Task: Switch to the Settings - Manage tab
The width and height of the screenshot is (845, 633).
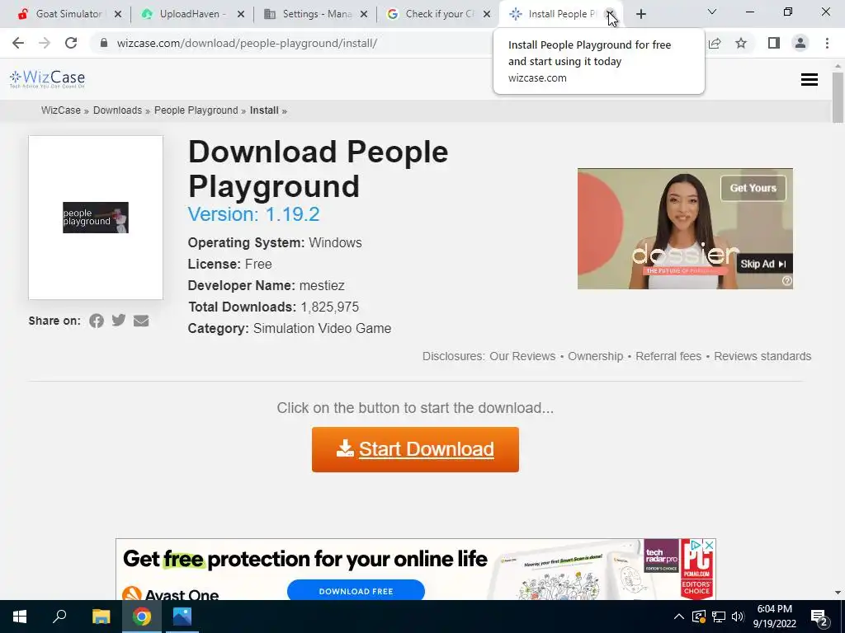Action: pos(317,14)
